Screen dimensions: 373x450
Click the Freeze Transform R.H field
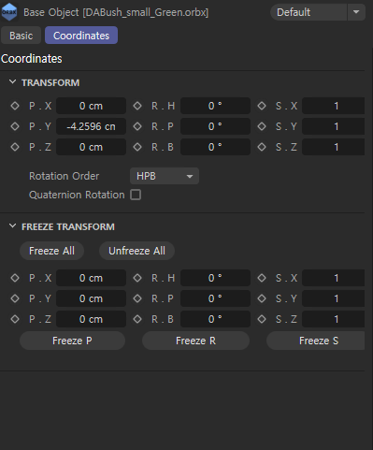pyautogui.click(x=215, y=278)
